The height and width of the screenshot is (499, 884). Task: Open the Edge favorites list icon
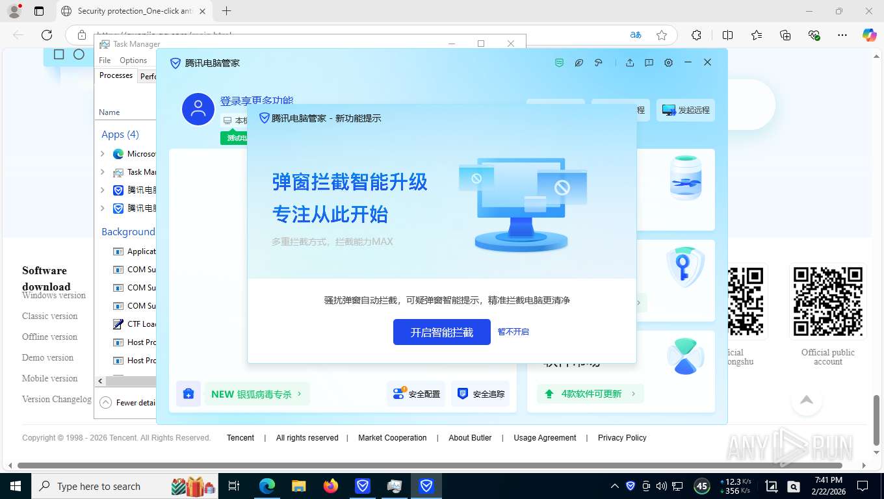click(x=757, y=35)
